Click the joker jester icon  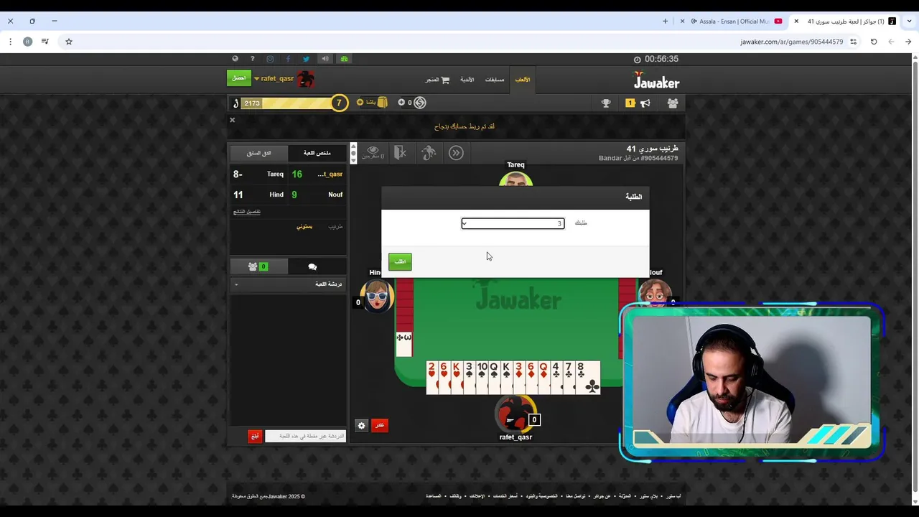point(429,152)
